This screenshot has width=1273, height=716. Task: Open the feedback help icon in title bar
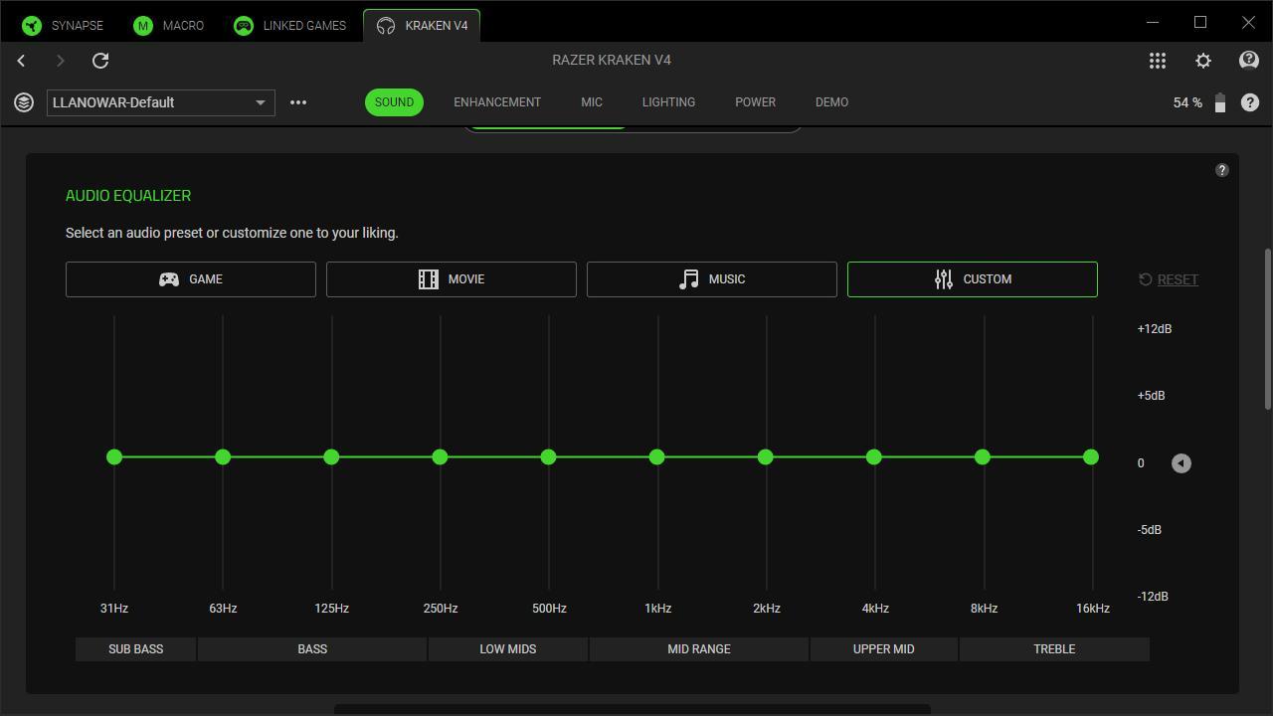point(1249,61)
